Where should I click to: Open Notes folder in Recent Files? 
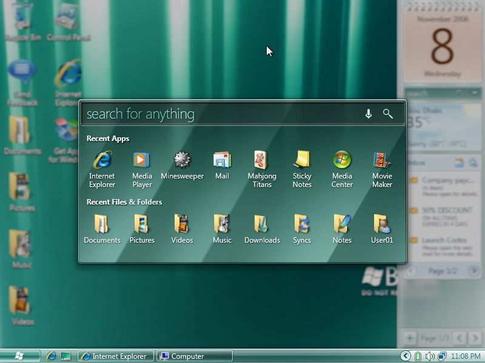[x=342, y=229]
